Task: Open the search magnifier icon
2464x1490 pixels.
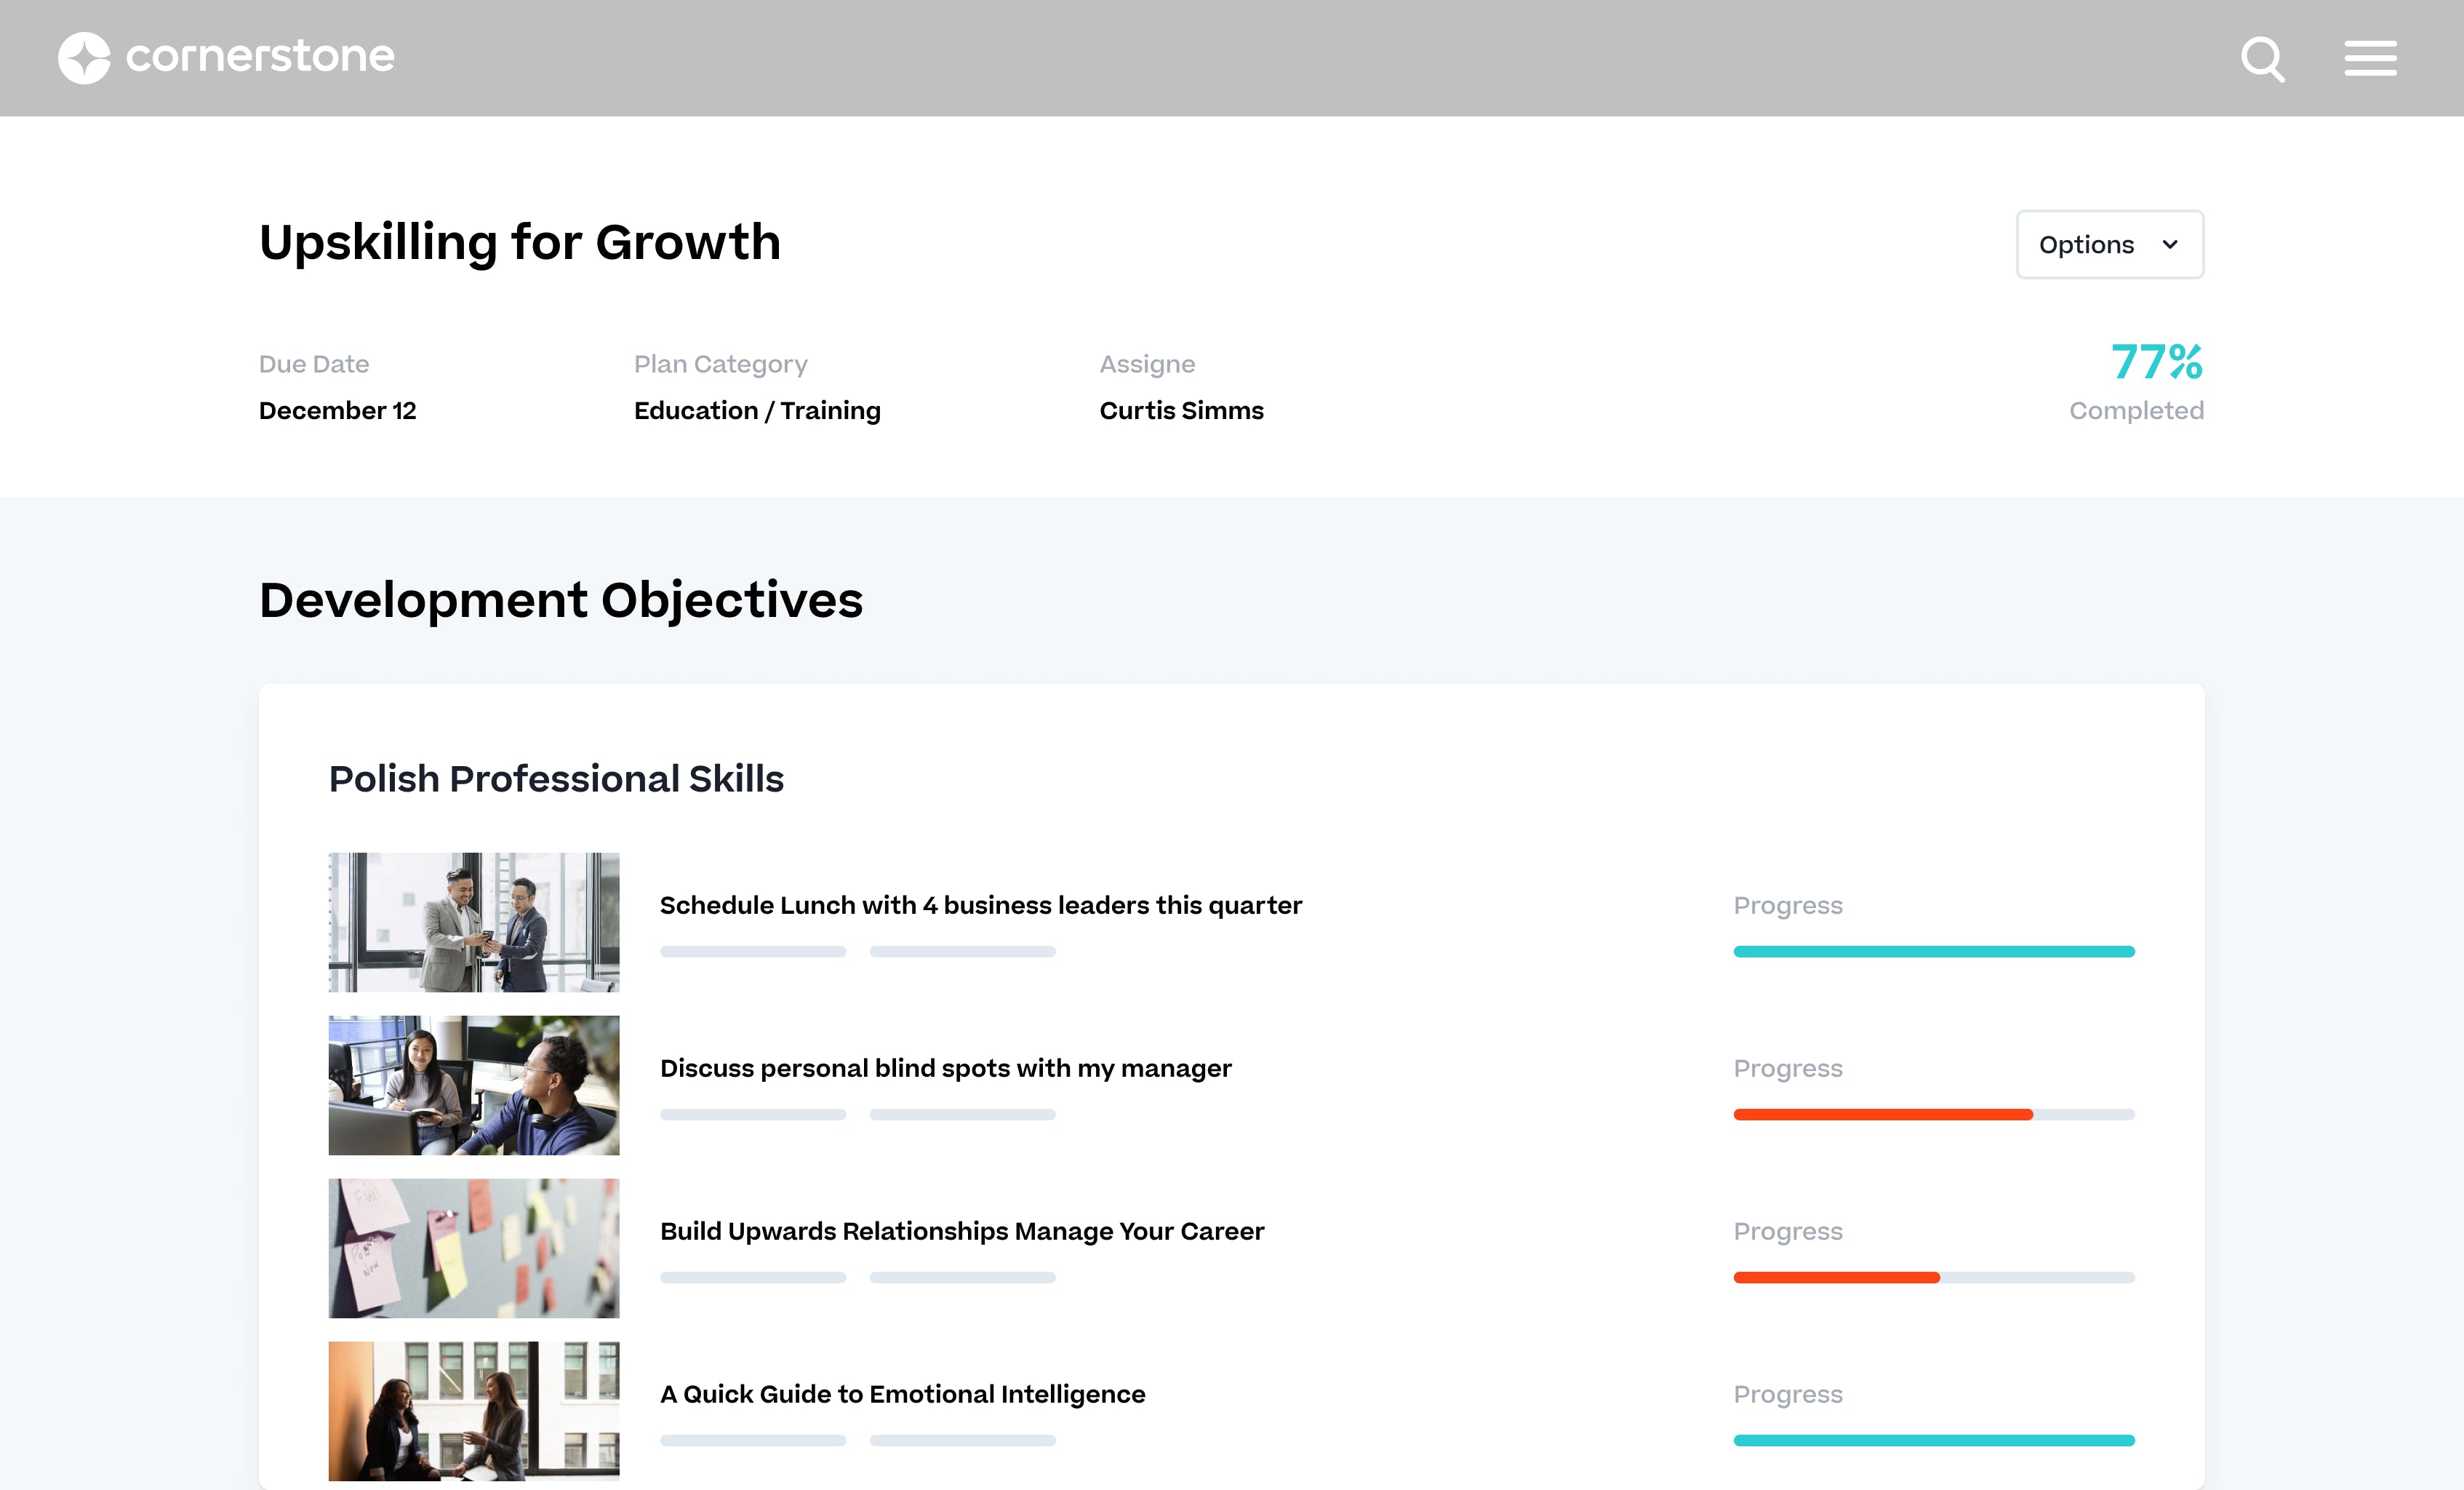Action: coord(2262,59)
